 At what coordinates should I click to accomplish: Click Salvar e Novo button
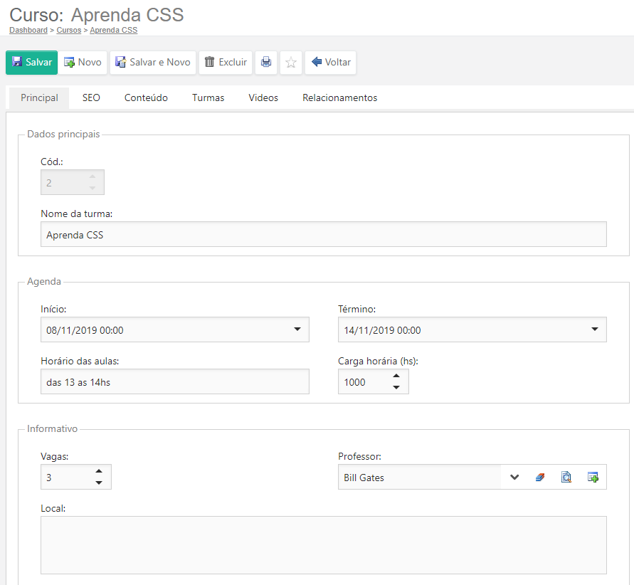pos(153,63)
